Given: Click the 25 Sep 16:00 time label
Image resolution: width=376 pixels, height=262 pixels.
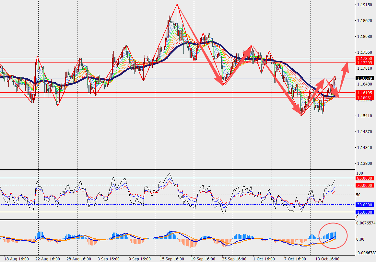Looking at the screenshot, I should click(x=234, y=259).
